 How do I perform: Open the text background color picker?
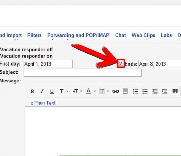coord(102,91)
